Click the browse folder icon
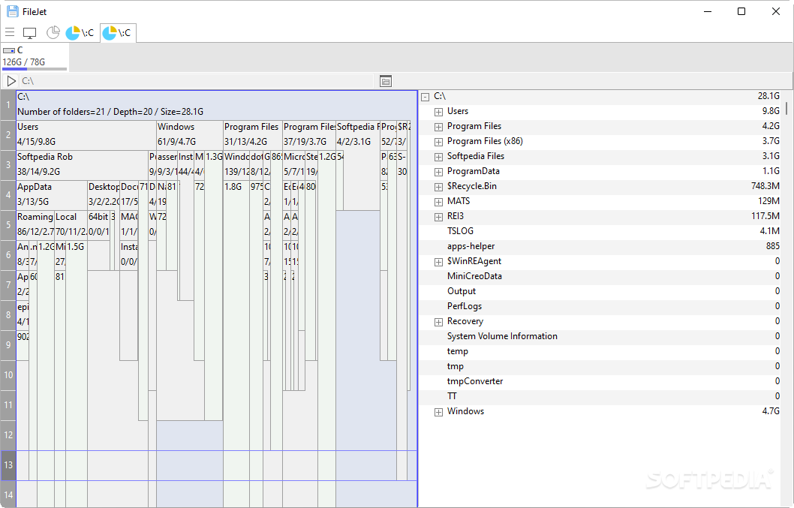The width and height of the screenshot is (794, 508). click(x=386, y=81)
